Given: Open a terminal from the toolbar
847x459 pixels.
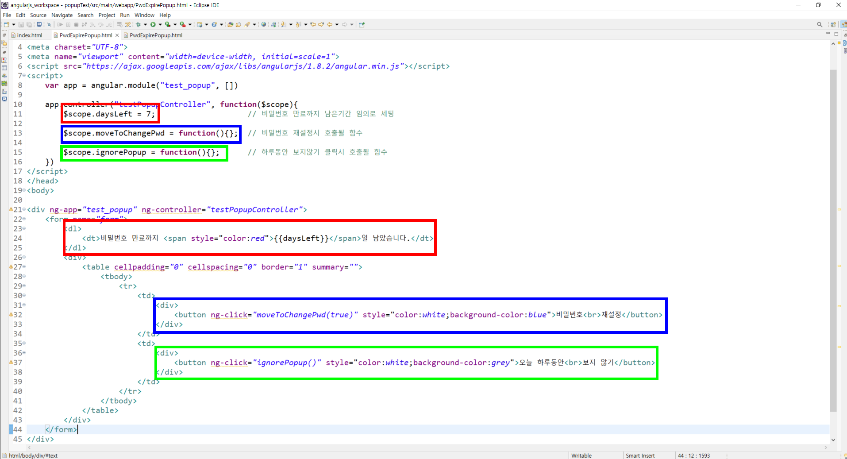Looking at the screenshot, I should click(x=39, y=24).
